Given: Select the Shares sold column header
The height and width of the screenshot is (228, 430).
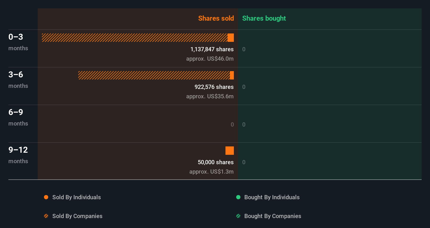Looking at the screenshot, I should (216, 18).
